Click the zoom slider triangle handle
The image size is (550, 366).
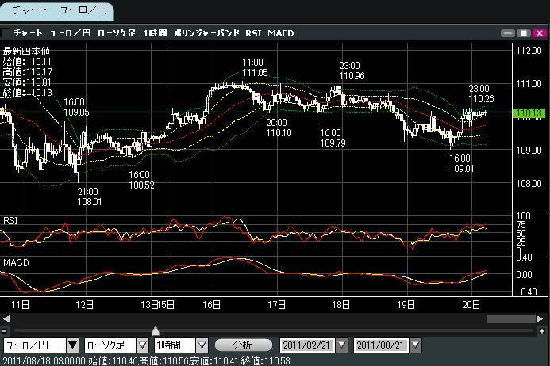pyautogui.click(x=156, y=330)
